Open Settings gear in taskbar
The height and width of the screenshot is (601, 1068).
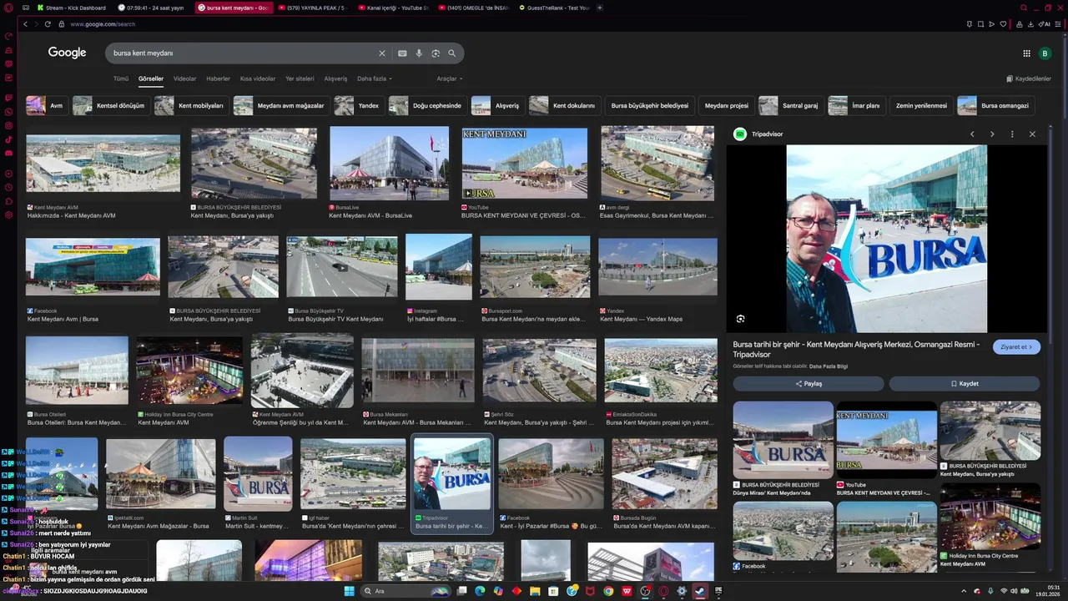(682, 591)
